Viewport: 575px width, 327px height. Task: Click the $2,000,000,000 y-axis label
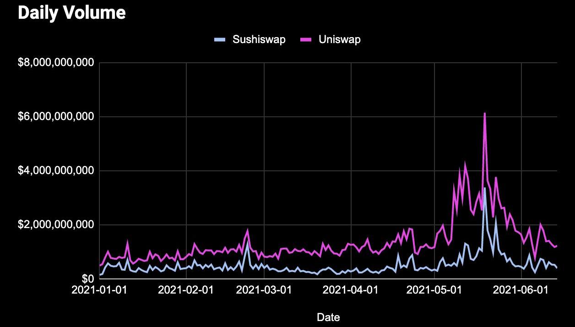[56, 225]
